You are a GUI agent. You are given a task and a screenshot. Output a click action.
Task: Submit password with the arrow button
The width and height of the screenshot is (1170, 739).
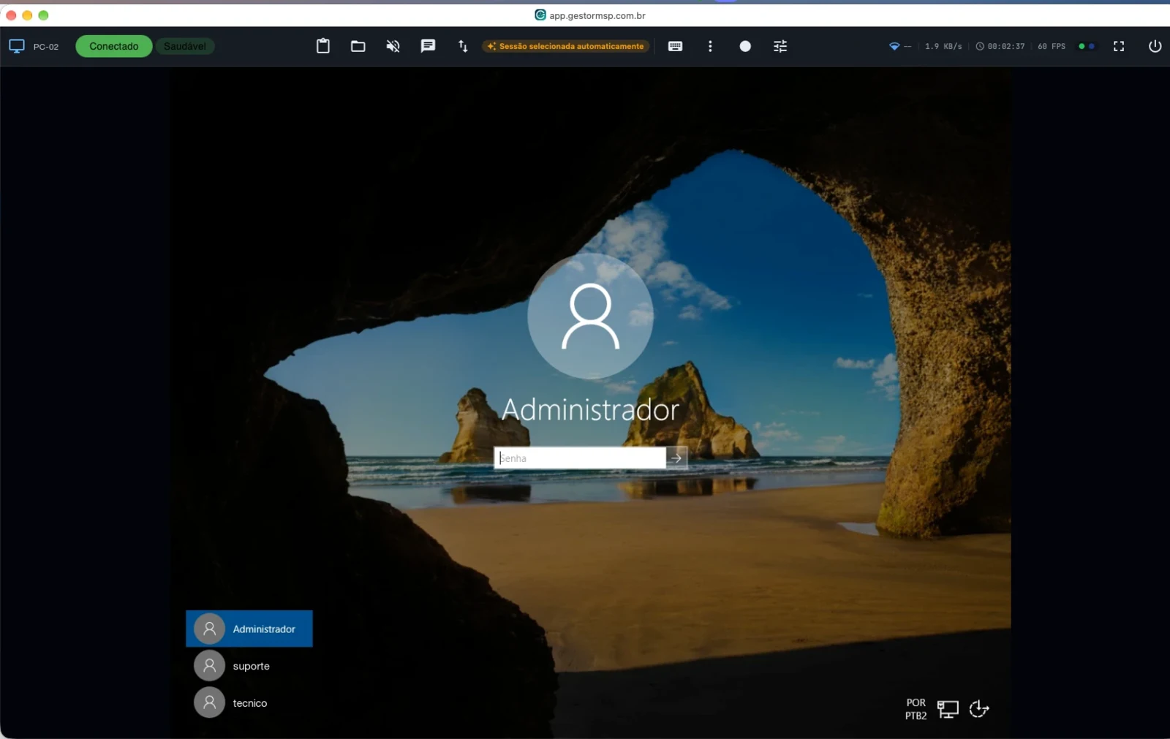click(x=677, y=458)
